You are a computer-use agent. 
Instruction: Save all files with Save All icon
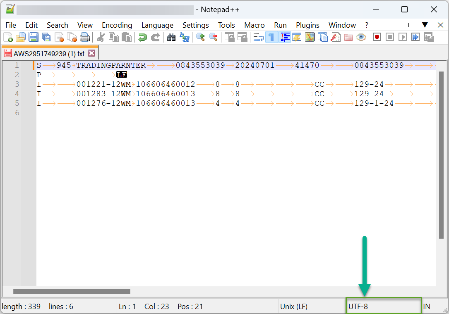point(45,37)
